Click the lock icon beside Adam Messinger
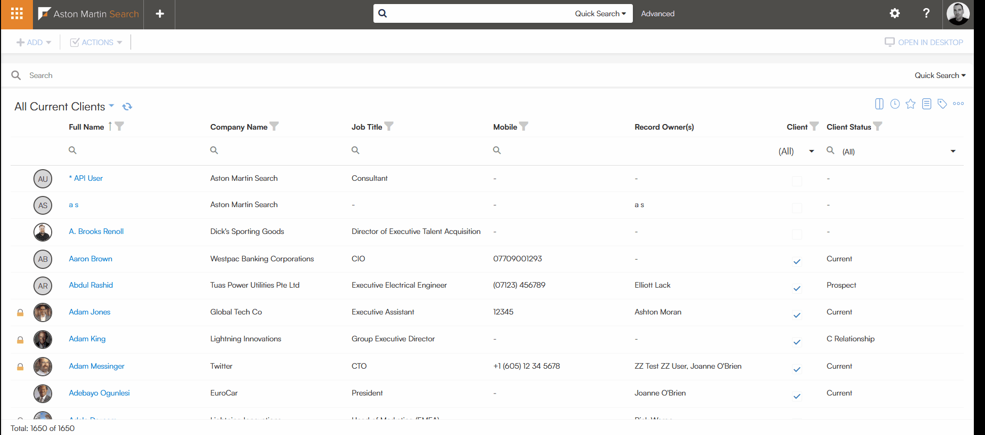985x435 pixels. (20, 367)
